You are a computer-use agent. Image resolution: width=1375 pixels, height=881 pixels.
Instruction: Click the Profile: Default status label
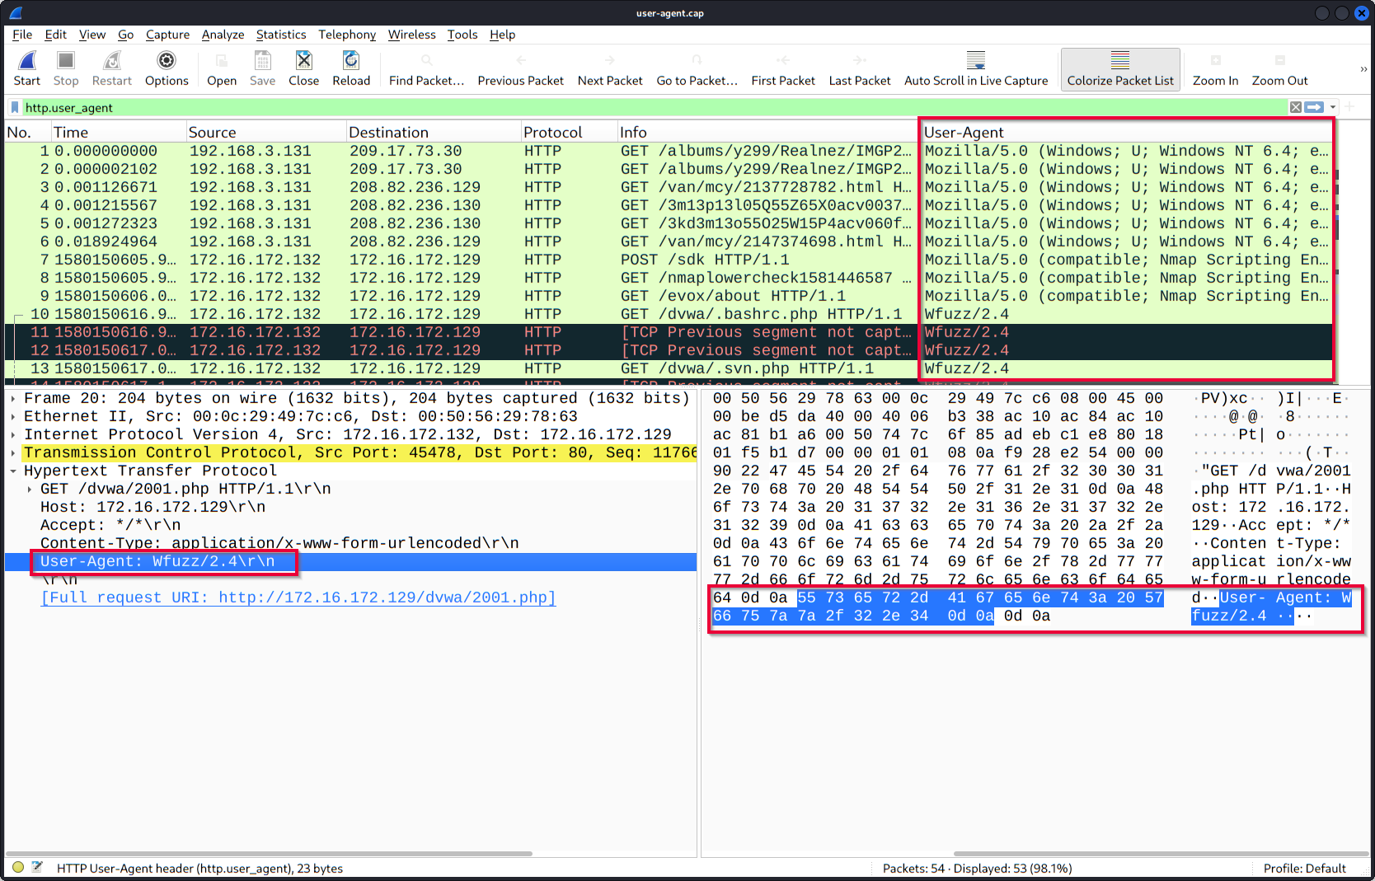coord(1304,869)
